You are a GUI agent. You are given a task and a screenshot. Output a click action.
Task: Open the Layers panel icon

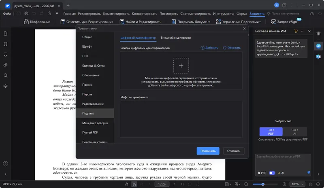point(6,86)
